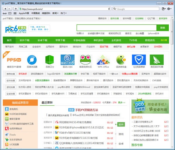Click the pc6 logo
The width and height of the screenshot is (175, 150).
(x=16, y=29)
